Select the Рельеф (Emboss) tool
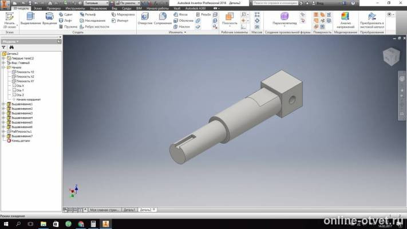 click(88, 14)
